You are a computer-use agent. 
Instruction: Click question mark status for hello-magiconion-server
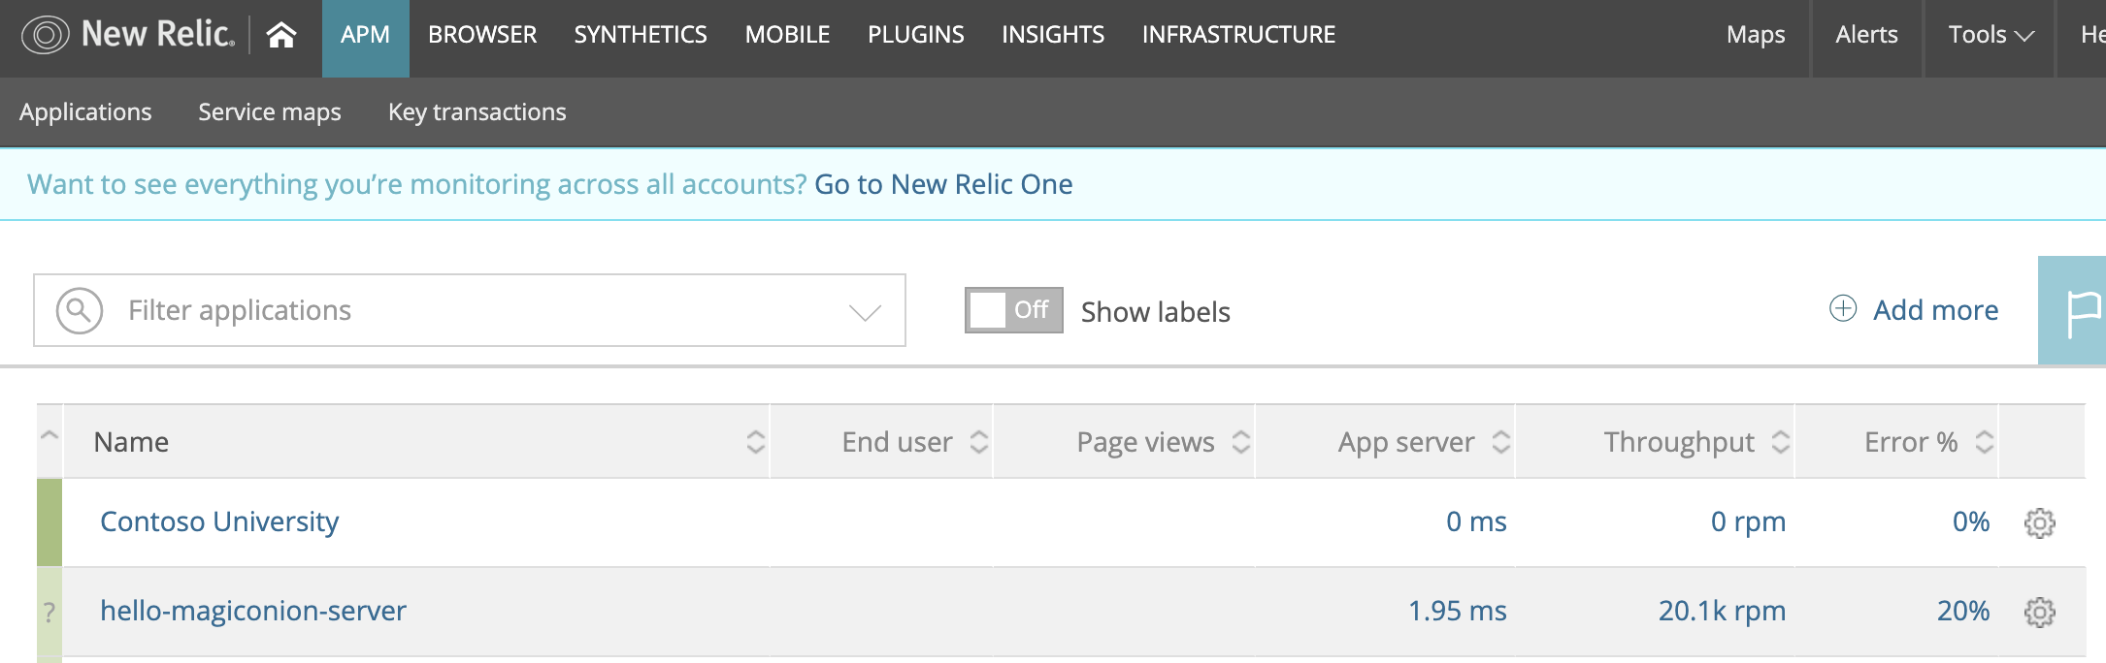point(49,613)
